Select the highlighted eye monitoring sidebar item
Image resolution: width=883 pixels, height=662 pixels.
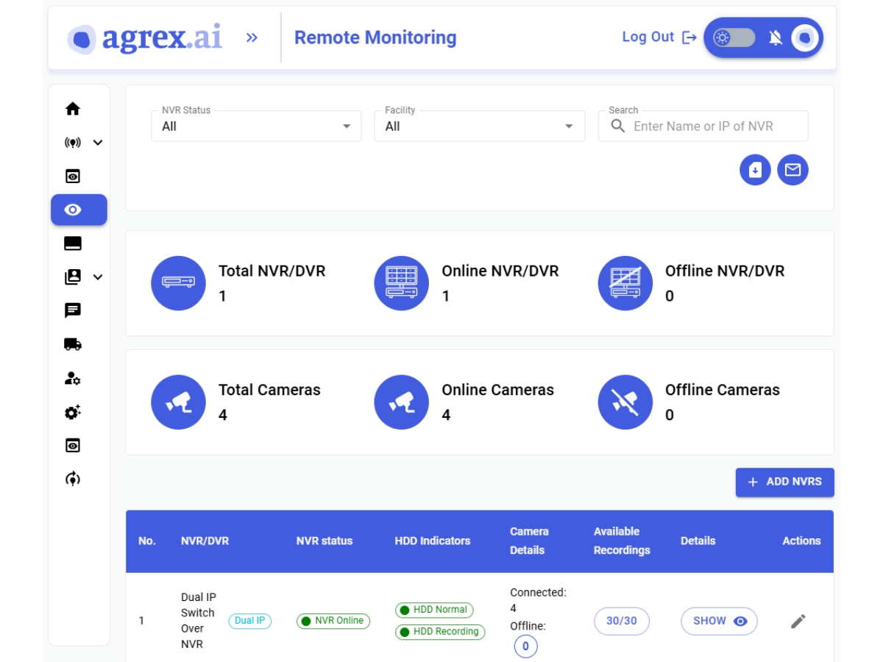[79, 210]
